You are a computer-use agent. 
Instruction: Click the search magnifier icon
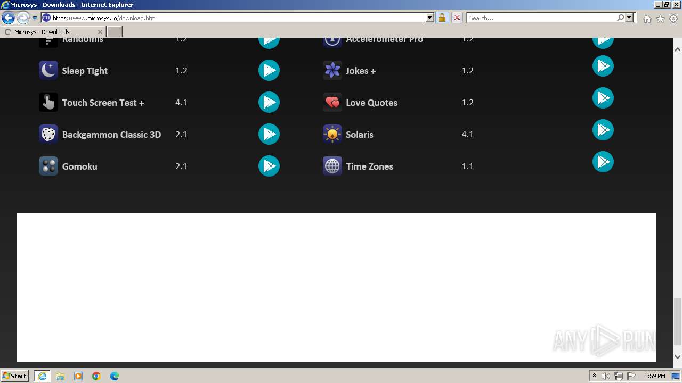[x=620, y=18]
